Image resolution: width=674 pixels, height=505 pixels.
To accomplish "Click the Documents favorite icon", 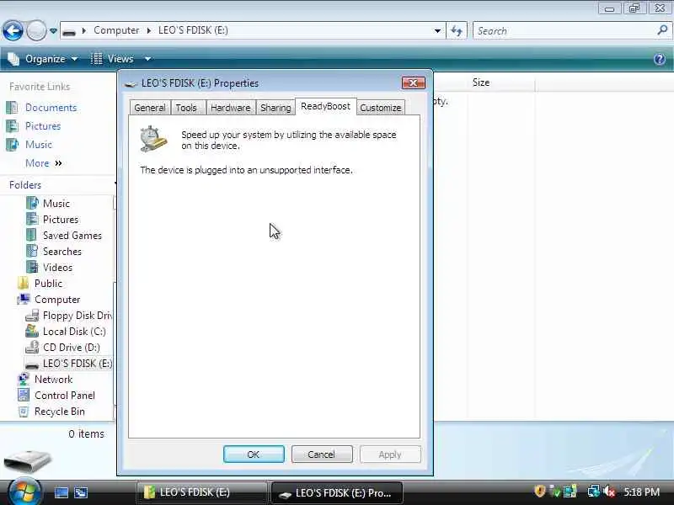I will coord(13,108).
